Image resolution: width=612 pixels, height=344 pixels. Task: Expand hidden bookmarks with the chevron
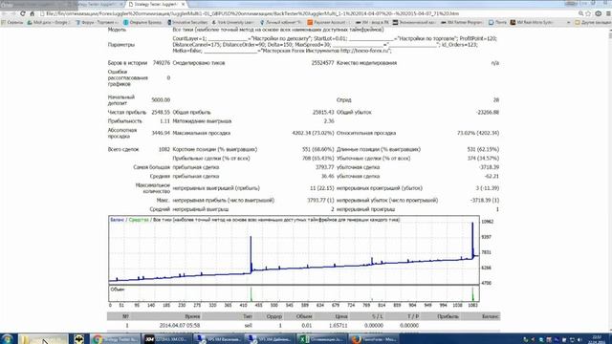568,23
